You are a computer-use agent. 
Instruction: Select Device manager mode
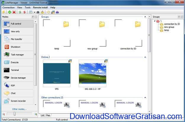(18, 78)
